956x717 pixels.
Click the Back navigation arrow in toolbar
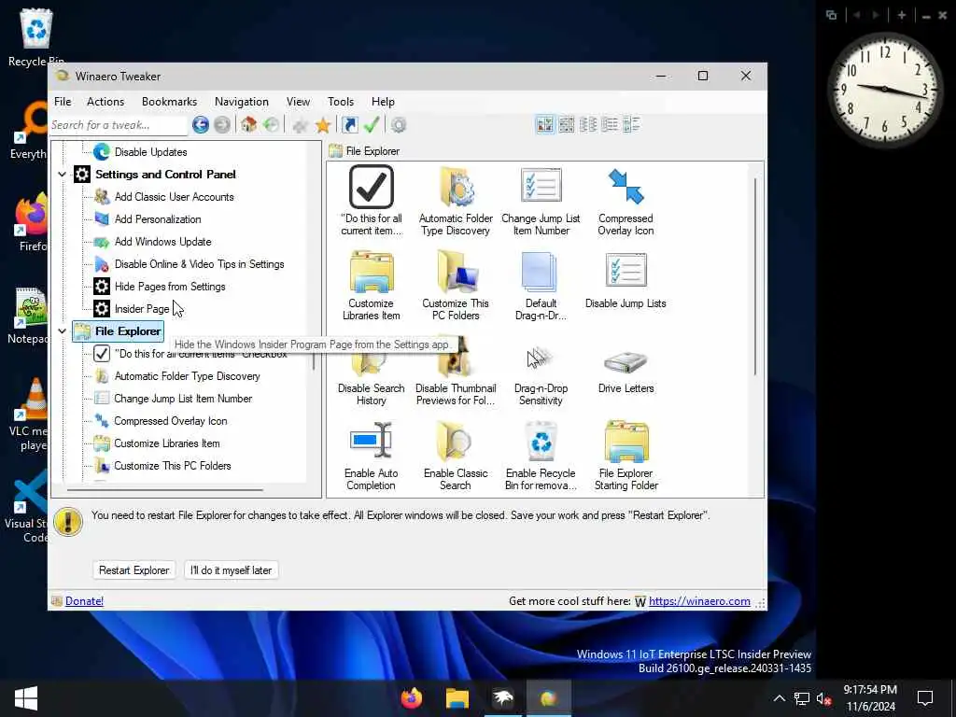coord(200,125)
